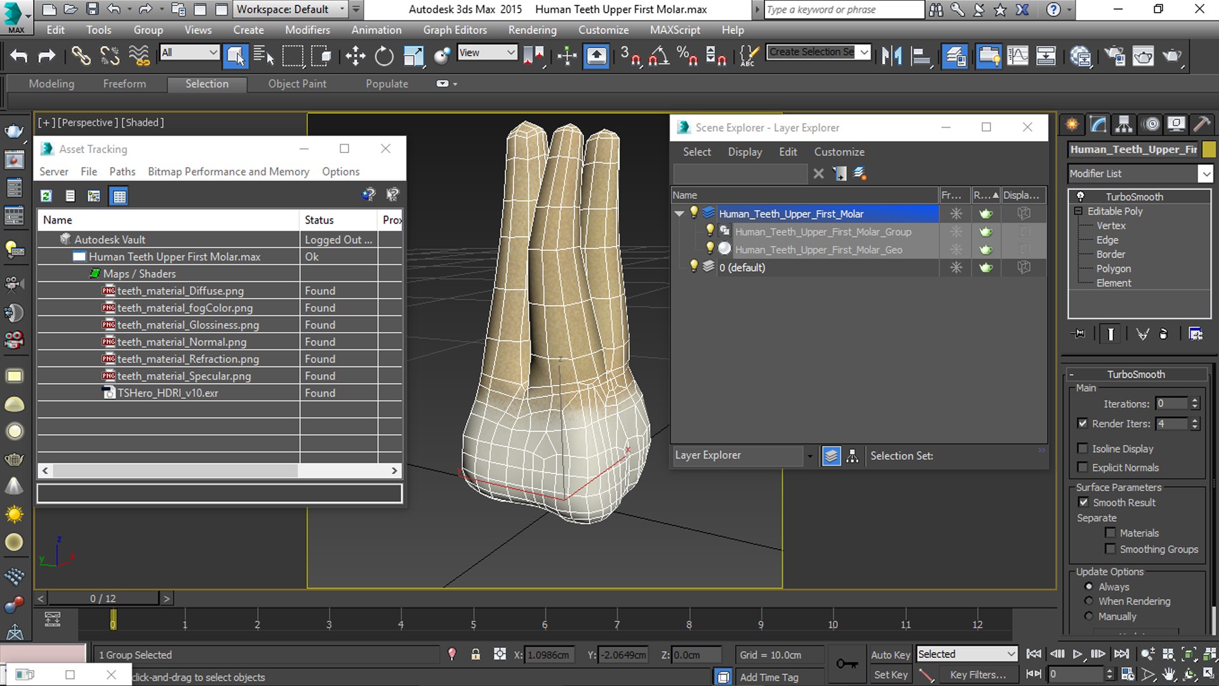The width and height of the screenshot is (1219, 686).
Task: Open Select by Name dialog
Action: click(263, 56)
